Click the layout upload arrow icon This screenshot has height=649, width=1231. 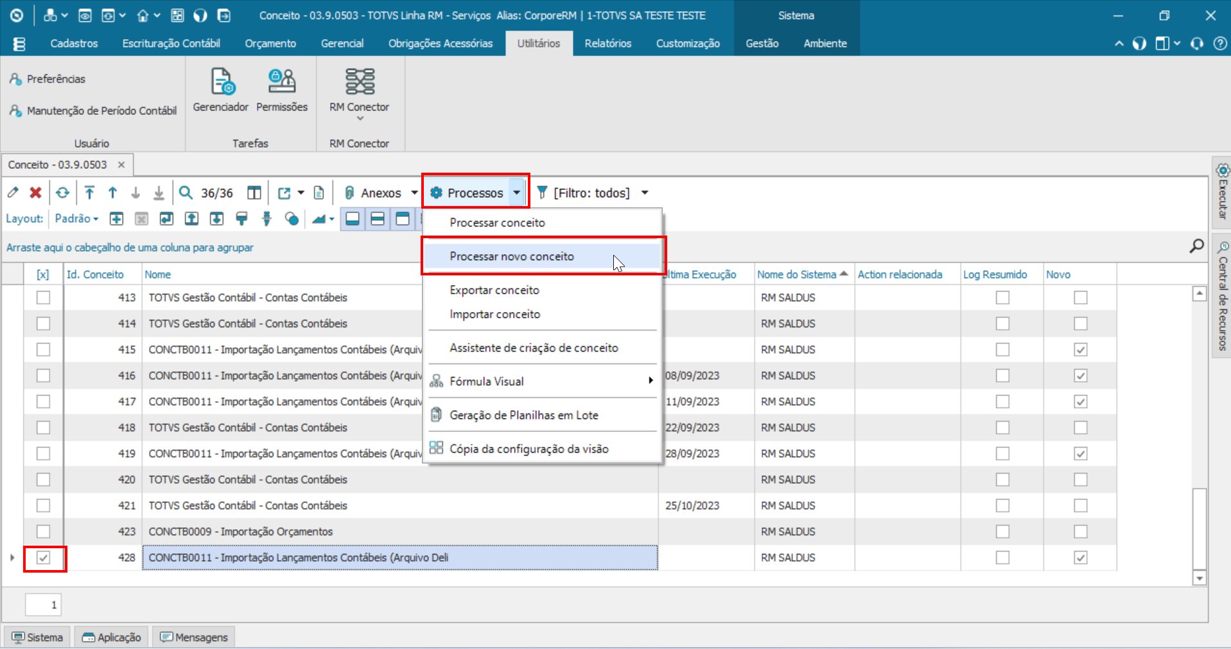(191, 219)
